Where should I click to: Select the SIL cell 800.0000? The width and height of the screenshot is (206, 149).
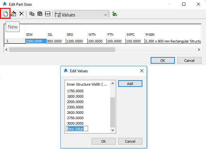click(56, 41)
